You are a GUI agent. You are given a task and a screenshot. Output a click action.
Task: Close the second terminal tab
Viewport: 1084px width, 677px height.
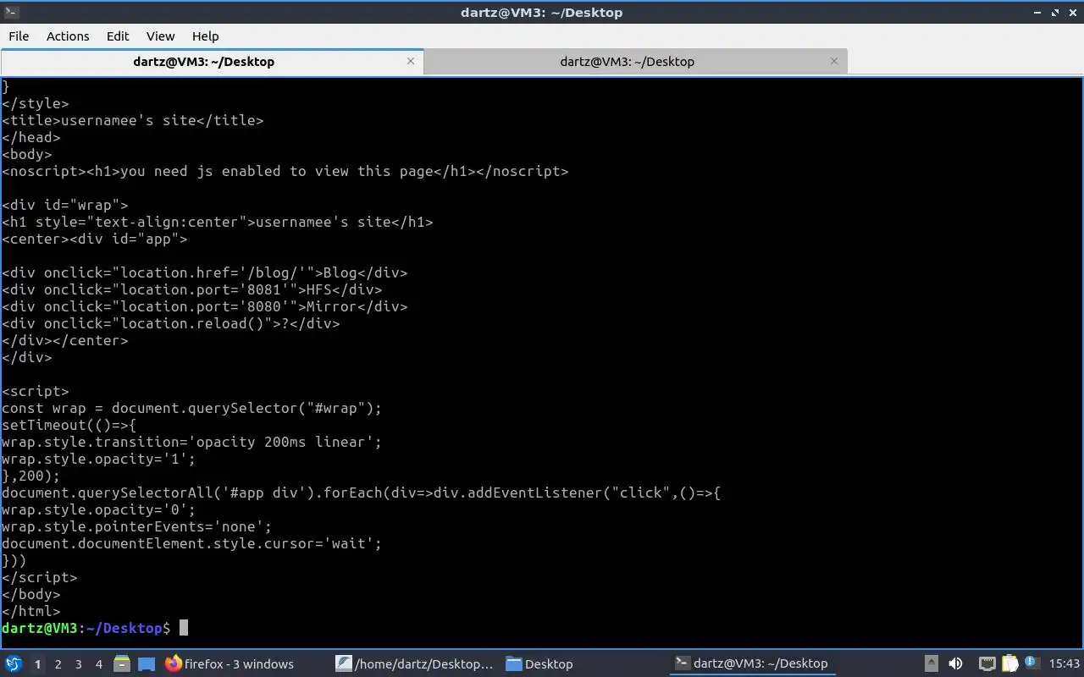tap(834, 61)
